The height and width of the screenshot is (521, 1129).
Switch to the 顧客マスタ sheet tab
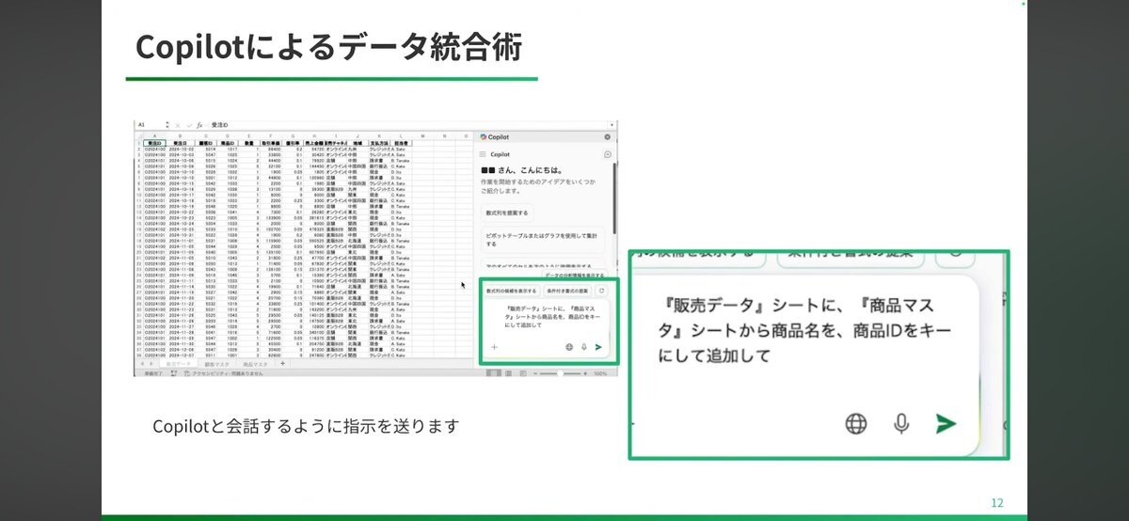coord(217,363)
